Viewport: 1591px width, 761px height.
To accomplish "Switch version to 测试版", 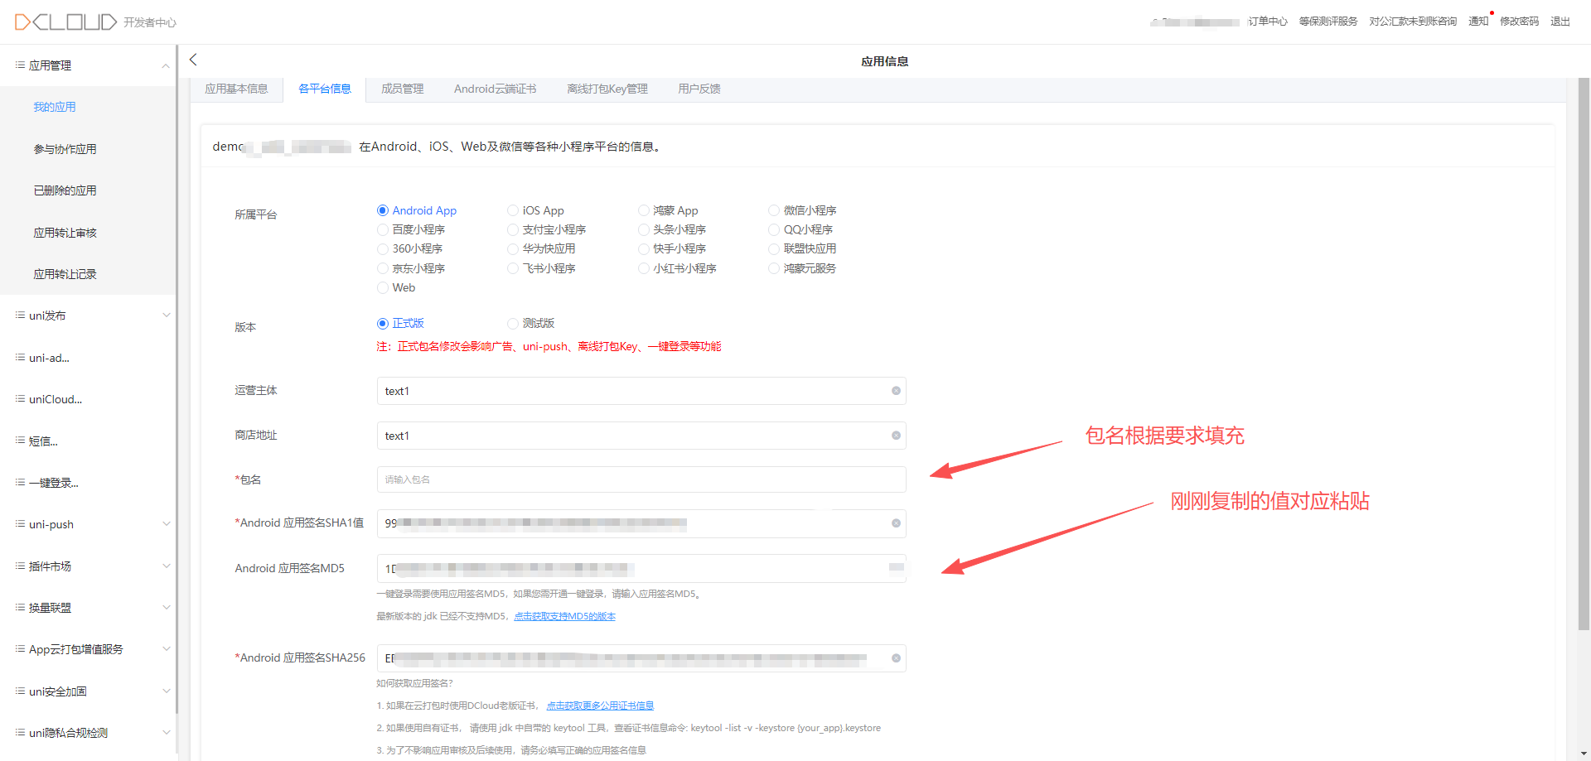I will point(513,323).
